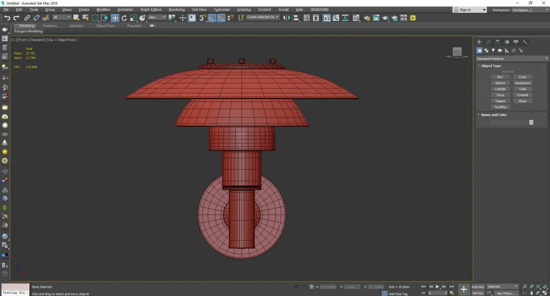Activate the Select Object tool

click(76, 18)
